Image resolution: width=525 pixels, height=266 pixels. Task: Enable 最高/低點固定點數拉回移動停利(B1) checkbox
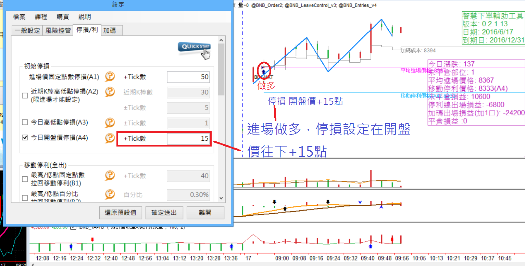coord(25,179)
